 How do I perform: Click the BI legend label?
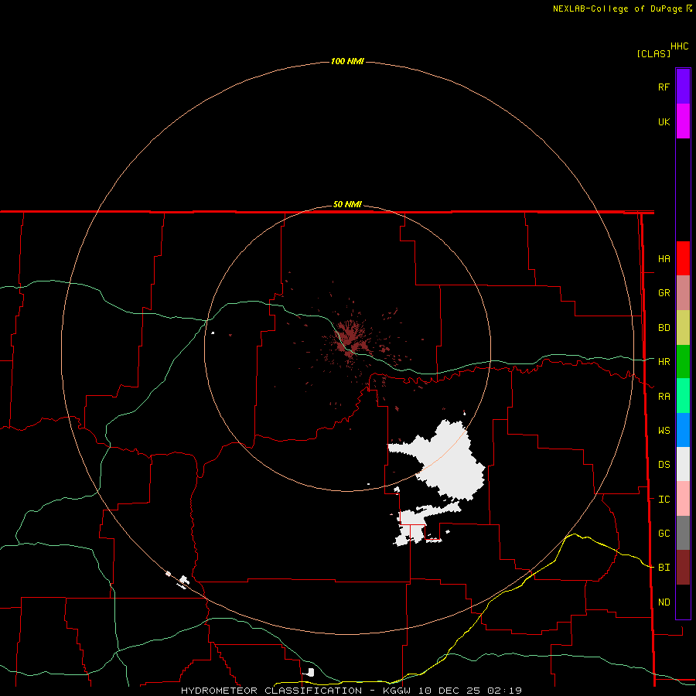[x=664, y=568]
